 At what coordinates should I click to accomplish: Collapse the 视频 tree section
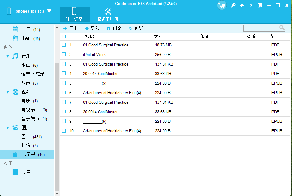(8, 92)
